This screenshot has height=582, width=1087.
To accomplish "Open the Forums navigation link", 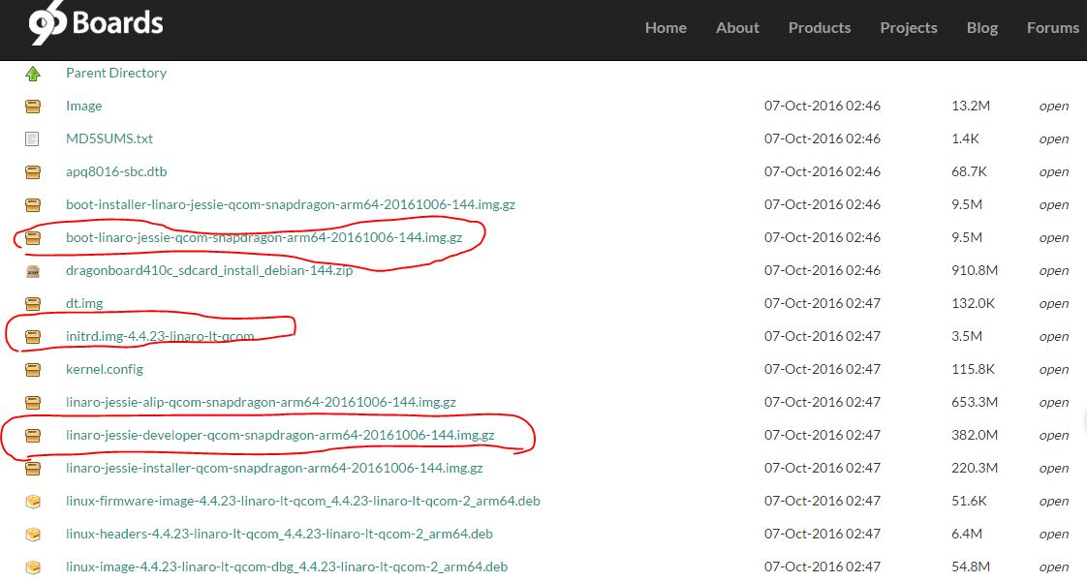I will pos(1052,28).
